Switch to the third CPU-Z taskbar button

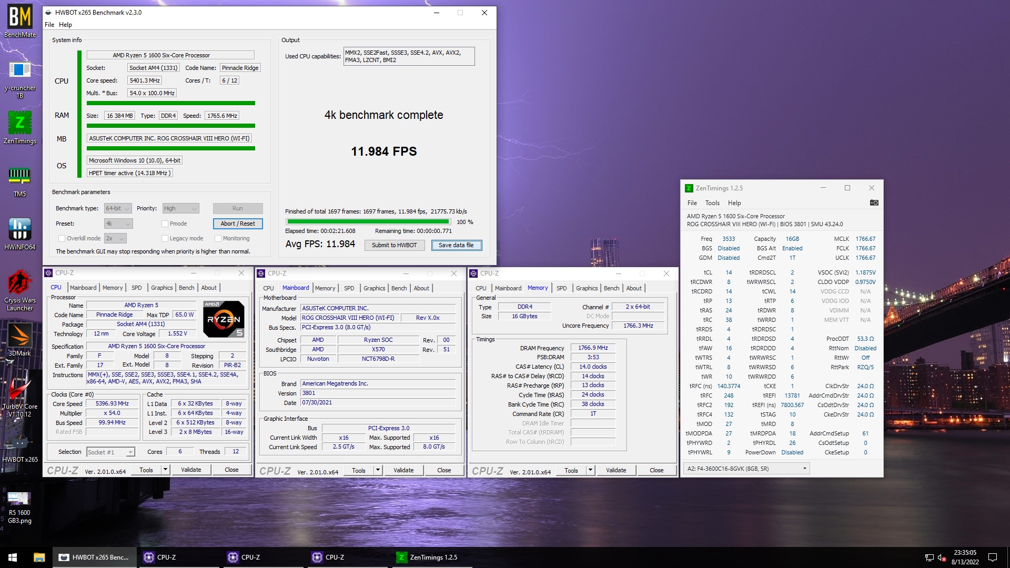pyautogui.click(x=347, y=557)
